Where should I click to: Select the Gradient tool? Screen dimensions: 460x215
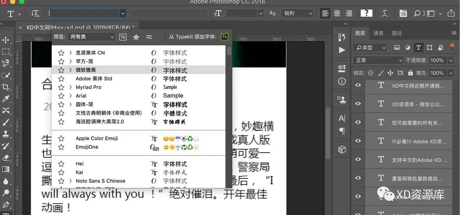[6, 169]
